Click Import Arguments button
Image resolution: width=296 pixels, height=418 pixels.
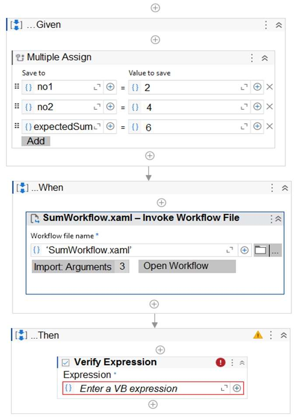[80, 267]
